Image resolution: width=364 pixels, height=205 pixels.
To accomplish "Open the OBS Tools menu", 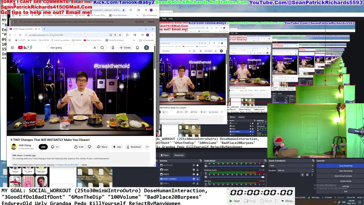I will tap(164, 19).
